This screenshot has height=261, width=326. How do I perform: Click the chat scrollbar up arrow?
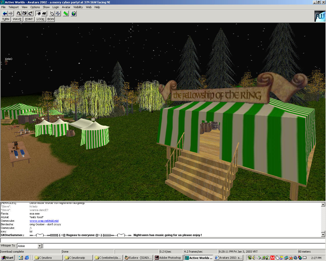pyautogui.click(x=323, y=204)
